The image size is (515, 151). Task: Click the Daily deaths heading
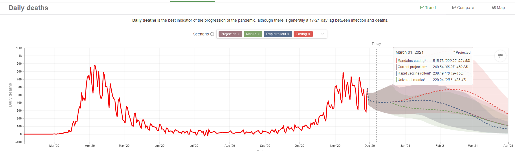coord(28,8)
